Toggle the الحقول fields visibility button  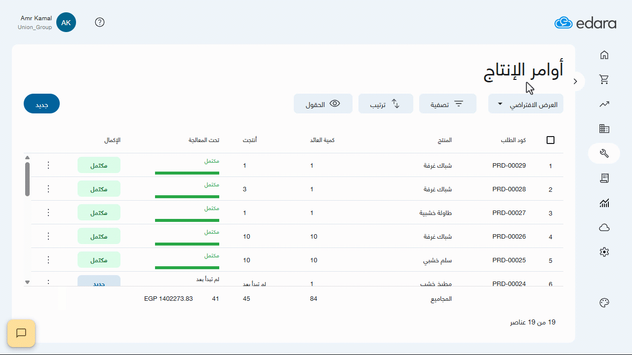[x=323, y=104]
